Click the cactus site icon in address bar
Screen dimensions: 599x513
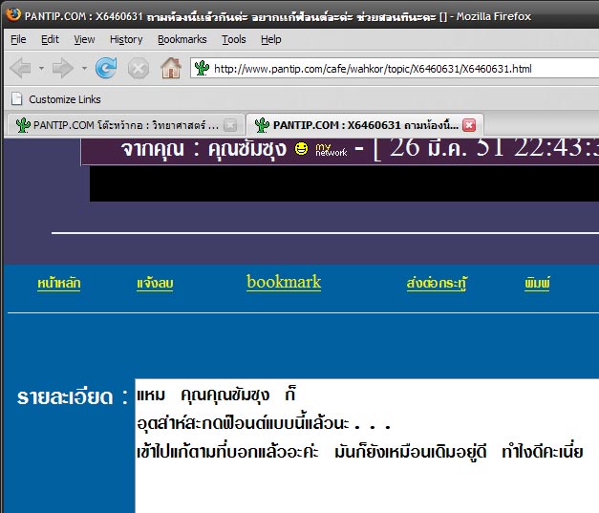point(202,69)
